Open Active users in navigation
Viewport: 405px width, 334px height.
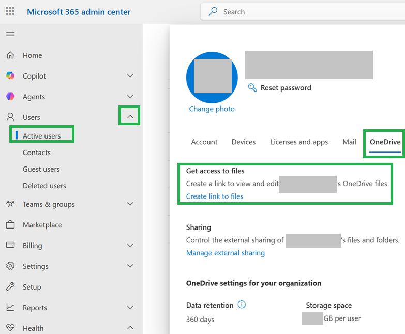pos(41,136)
